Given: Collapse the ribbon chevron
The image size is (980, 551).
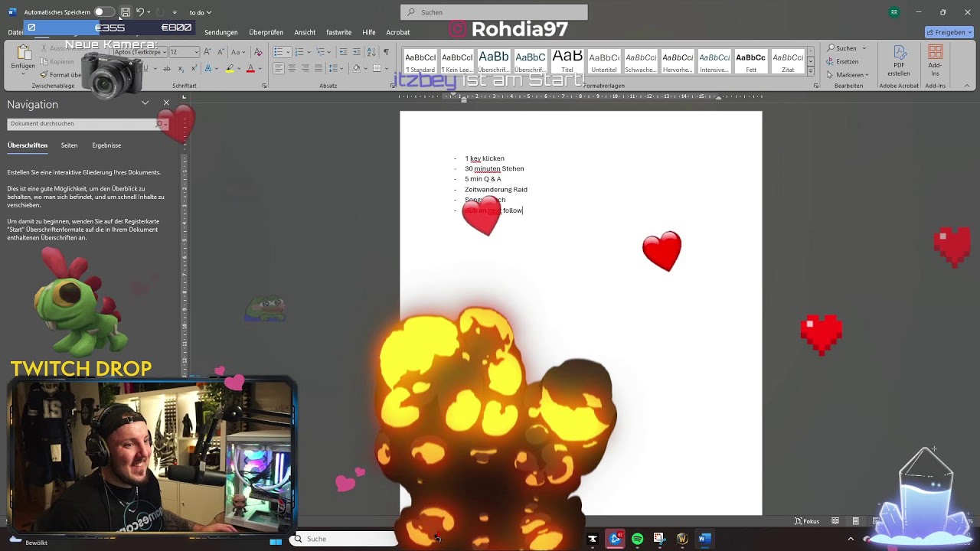Looking at the screenshot, I should [x=968, y=86].
